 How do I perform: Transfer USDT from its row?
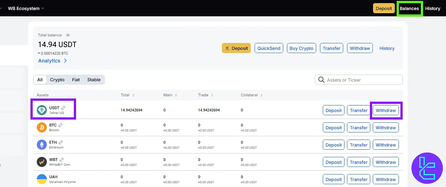click(x=359, y=110)
